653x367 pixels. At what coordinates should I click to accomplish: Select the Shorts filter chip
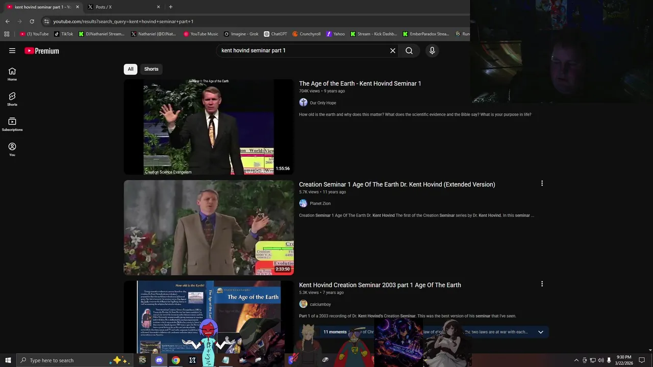tap(151, 69)
